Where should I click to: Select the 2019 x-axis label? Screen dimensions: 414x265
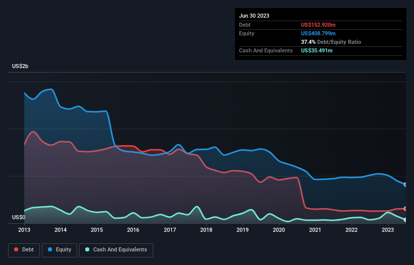coord(243,230)
